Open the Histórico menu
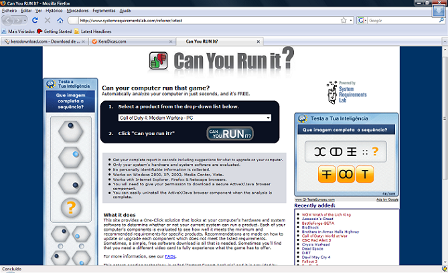The height and width of the screenshot is (273, 448). point(54,11)
